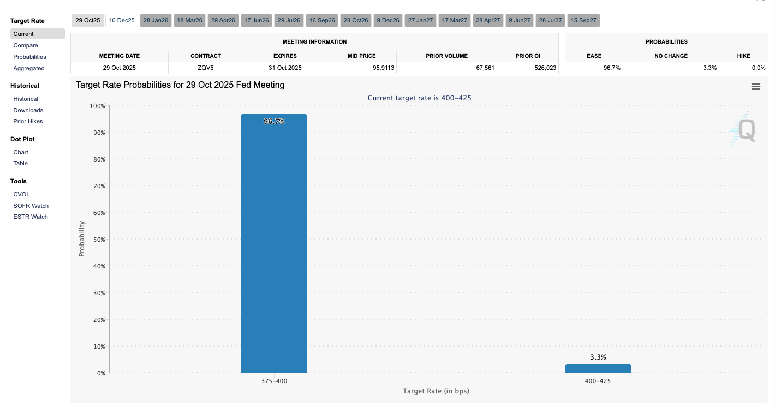Screen dimensions: 775x406
Task: Open the 9 Dec26 meeting tab
Action: 388,21
